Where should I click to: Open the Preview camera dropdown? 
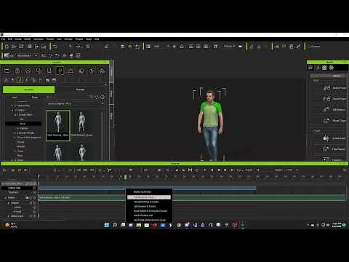point(229,46)
